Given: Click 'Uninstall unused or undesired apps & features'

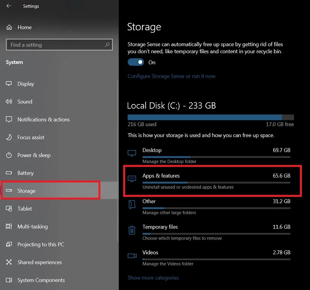Looking at the screenshot, I should (x=188, y=187).
